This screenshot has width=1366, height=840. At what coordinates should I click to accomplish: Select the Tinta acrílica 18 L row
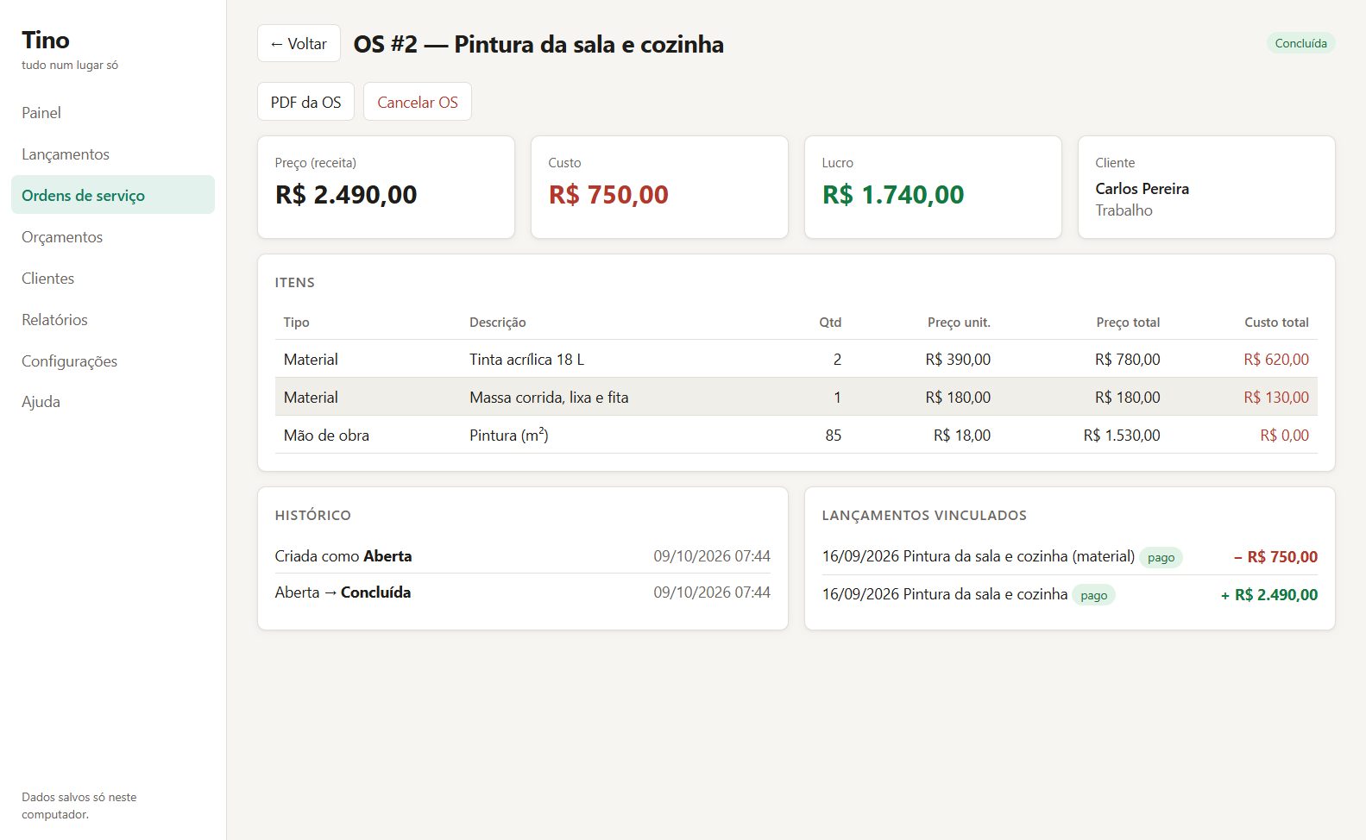(796, 359)
